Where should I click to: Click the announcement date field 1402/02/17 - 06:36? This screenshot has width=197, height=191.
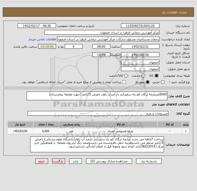[x=37, y=26]
